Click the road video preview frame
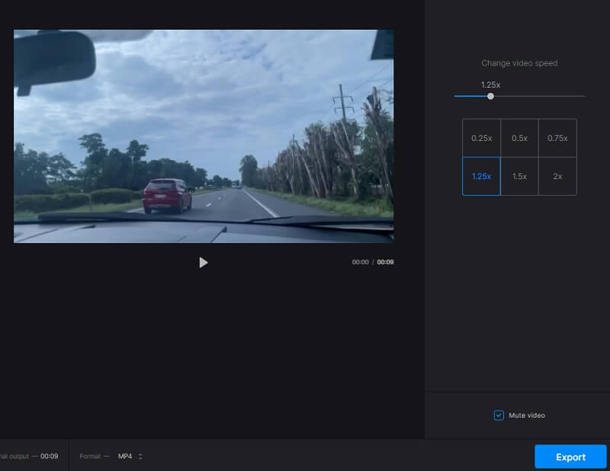 tap(204, 136)
